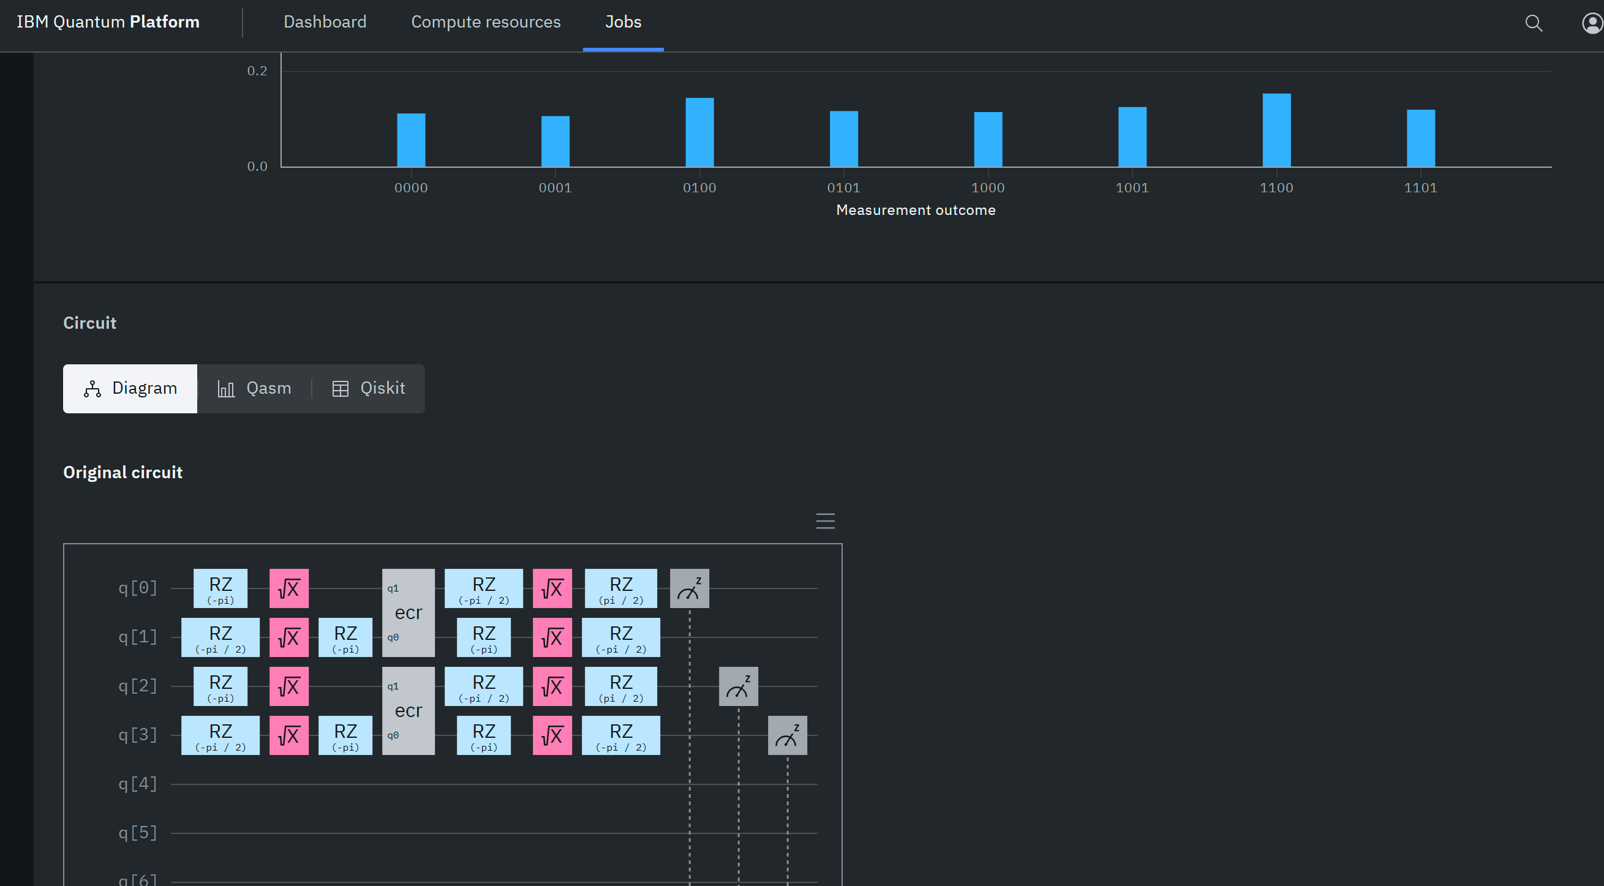Open Compute resources navigation item

coord(486,22)
